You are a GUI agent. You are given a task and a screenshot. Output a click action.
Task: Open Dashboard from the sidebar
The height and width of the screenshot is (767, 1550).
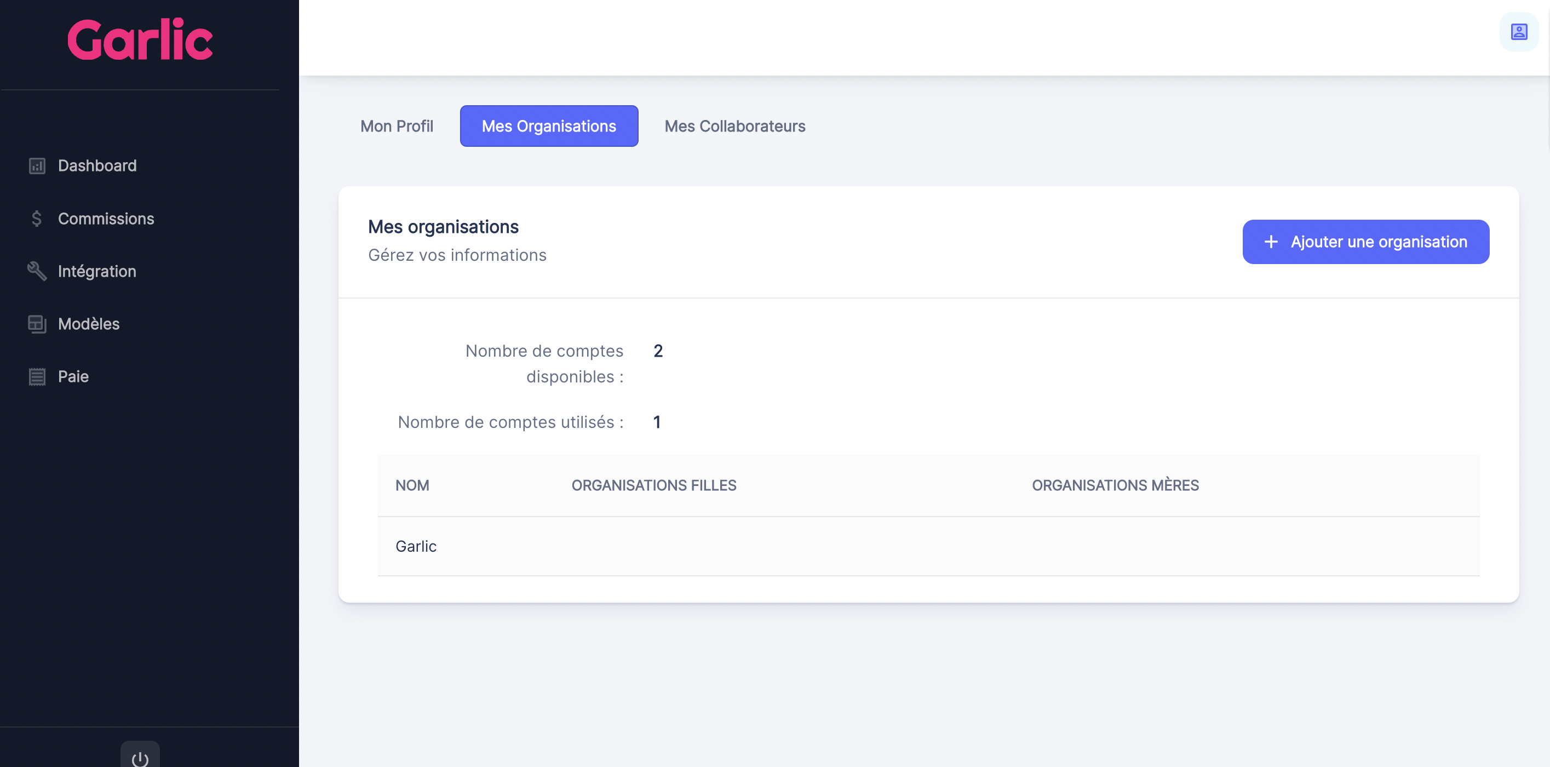(x=97, y=166)
